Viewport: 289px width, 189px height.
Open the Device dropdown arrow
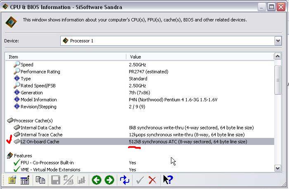[x=278, y=41]
